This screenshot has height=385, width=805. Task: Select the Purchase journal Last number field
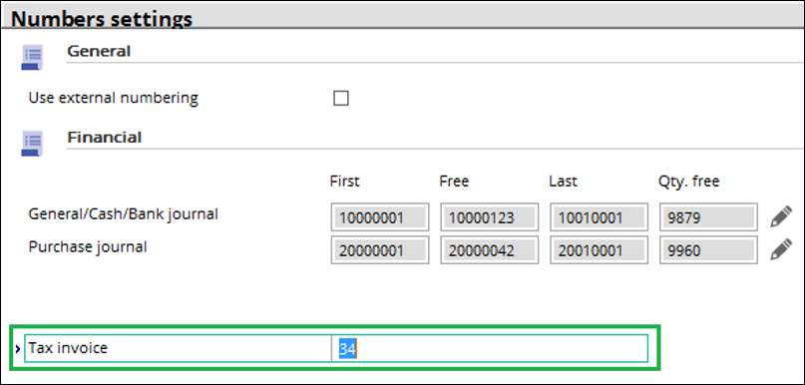pos(599,250)
